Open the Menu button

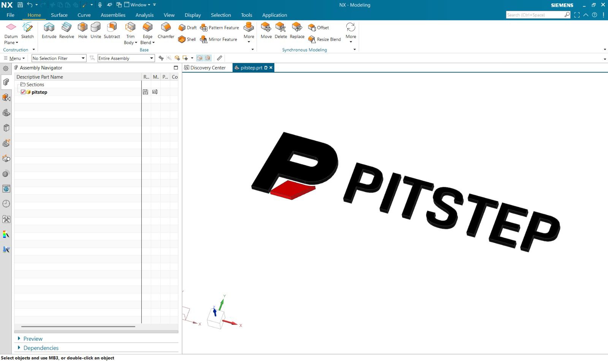tap(14, 58)
